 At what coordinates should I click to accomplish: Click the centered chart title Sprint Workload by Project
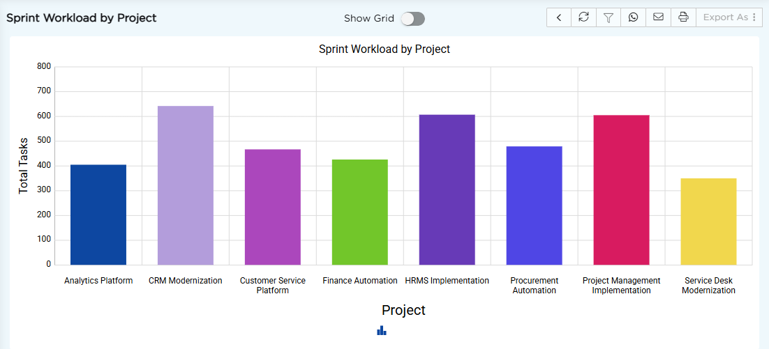pyautogui.click(x=384, y=49)
